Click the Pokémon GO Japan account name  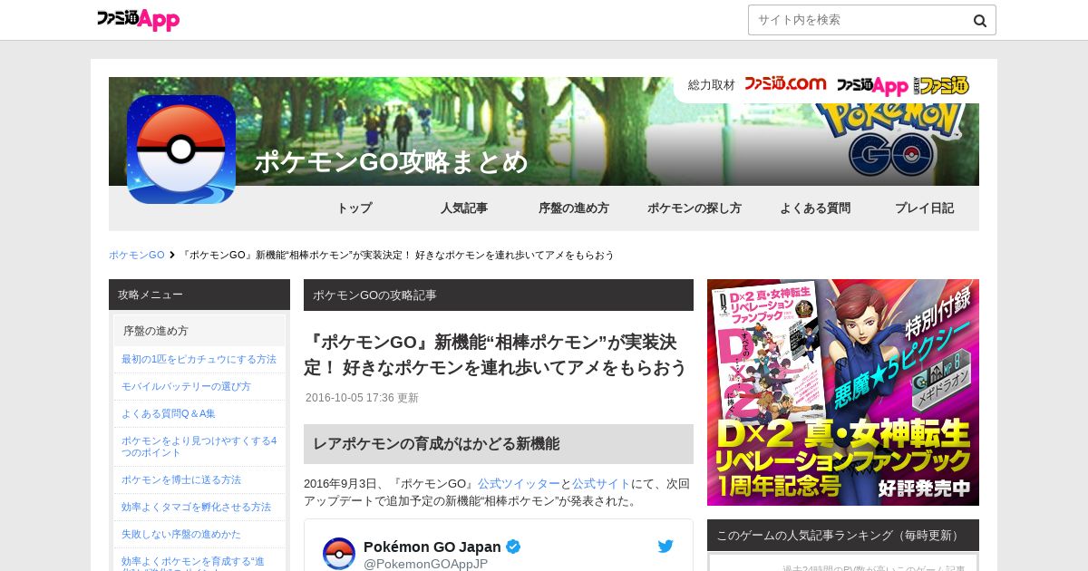[432, 547]
